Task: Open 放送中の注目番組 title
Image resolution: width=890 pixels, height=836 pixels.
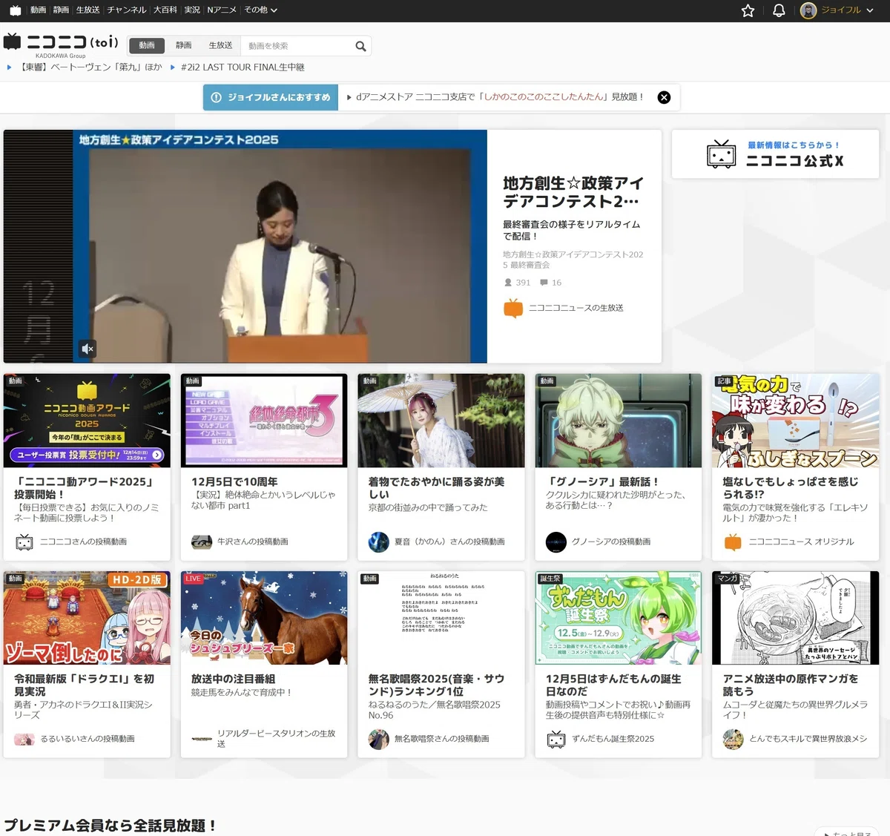Action: pos(234,679)
